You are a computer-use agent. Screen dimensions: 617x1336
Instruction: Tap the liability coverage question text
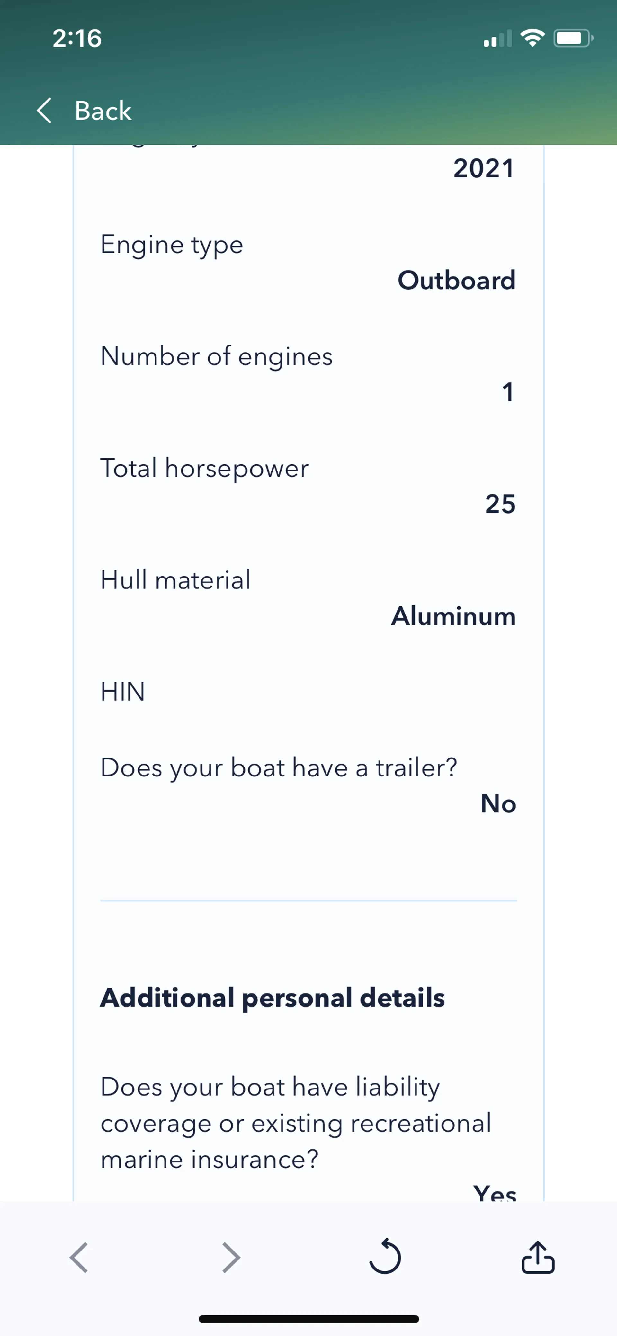[x=296, y=1123]
